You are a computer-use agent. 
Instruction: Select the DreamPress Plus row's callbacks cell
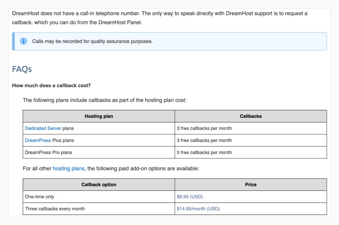pos(251,140)
